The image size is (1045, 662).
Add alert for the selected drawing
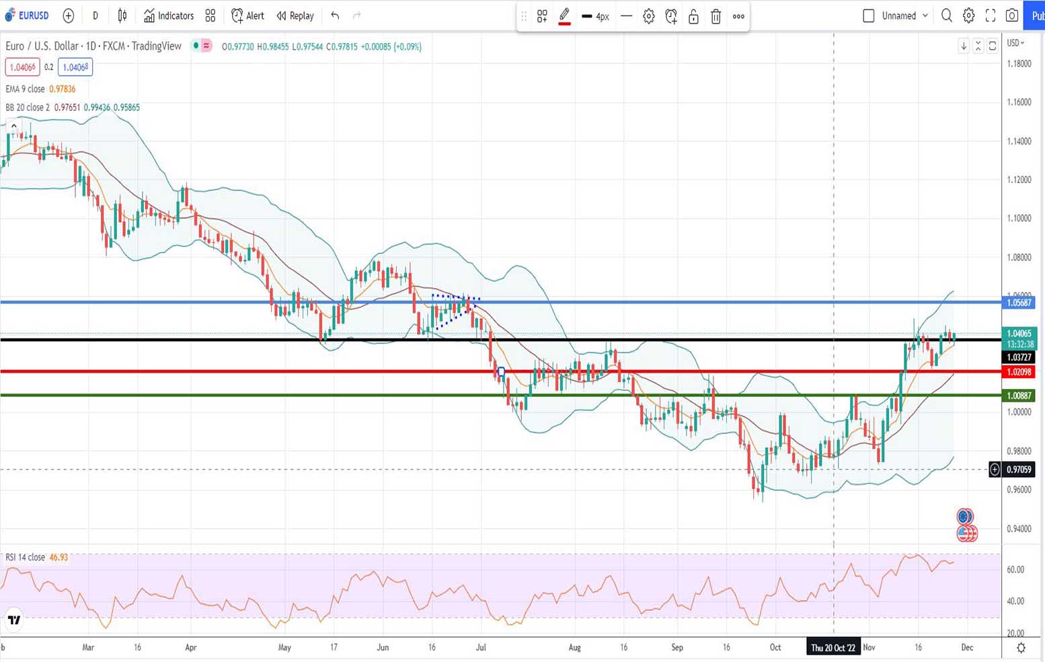click(x=670, y=16)
